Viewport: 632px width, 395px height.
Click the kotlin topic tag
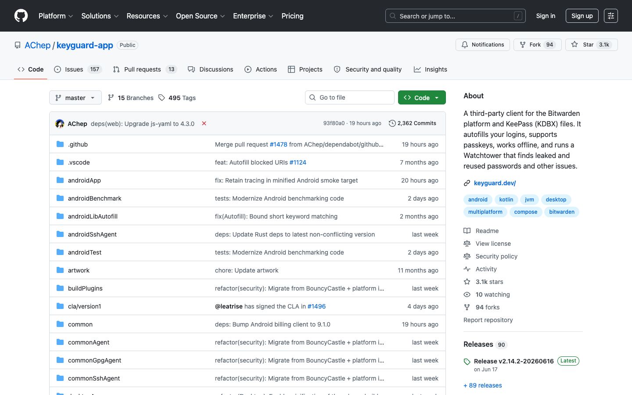(506, 199)
